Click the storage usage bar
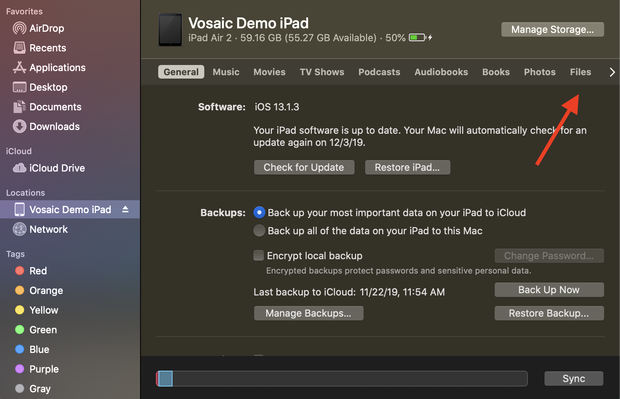This screenshot has height=399, width=620. pyautogui.click(x=342, y=379)
